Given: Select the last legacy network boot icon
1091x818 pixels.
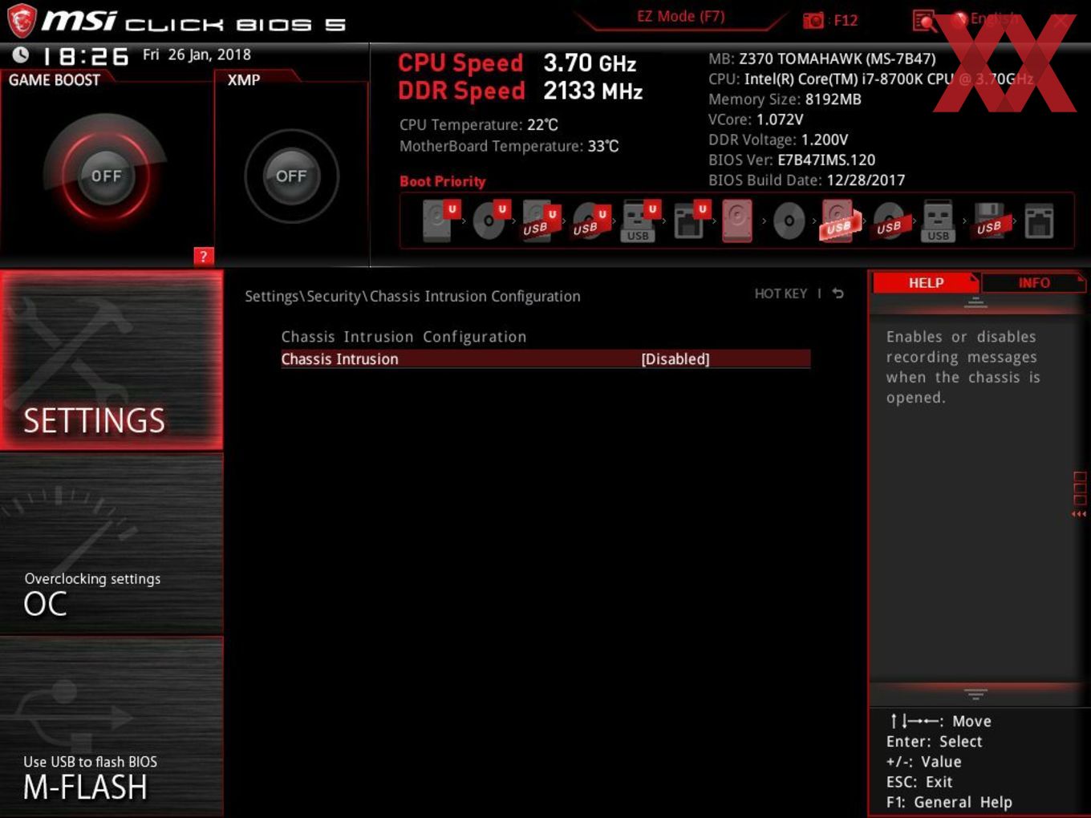Looking at the screenshot, I should coord(1039,221).
